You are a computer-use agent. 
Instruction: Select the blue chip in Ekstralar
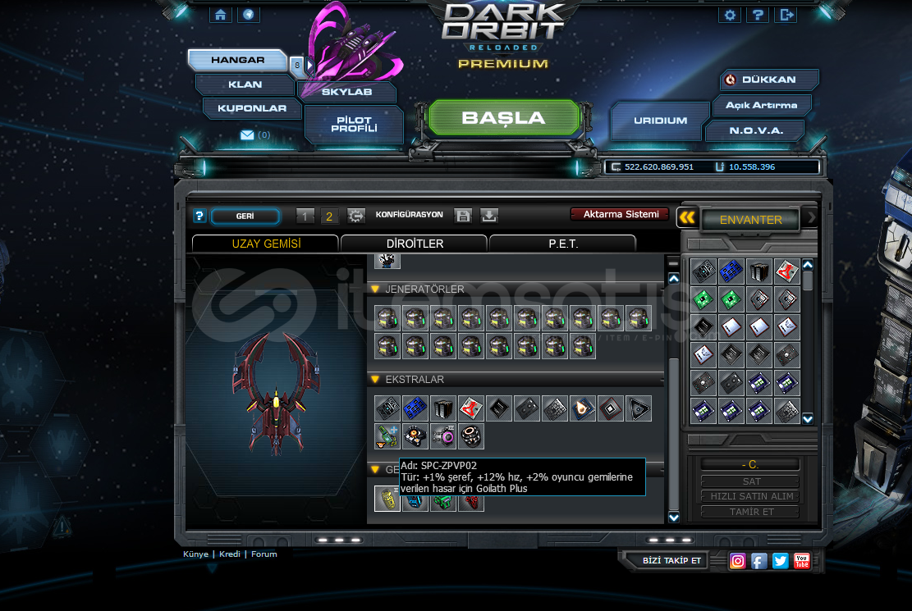click(415, 408)
